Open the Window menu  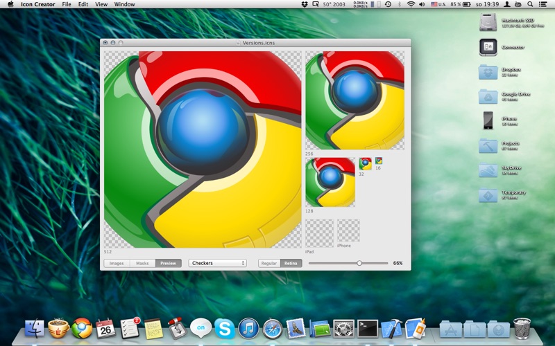point(125,4)
